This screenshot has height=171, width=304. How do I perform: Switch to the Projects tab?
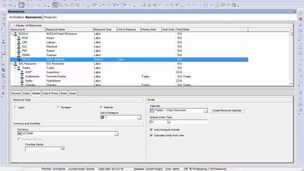50,17
